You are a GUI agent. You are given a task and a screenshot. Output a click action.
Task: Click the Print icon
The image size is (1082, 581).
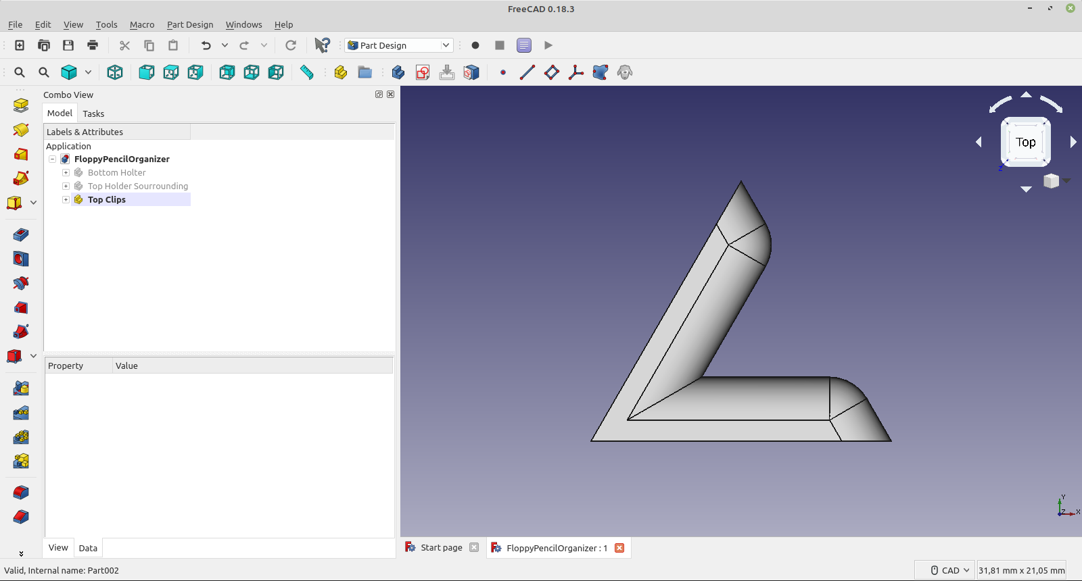93,45
